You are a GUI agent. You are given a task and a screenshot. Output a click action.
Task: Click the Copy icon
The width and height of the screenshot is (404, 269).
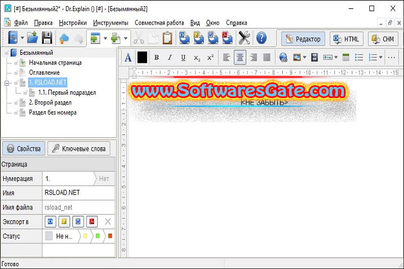pyautogui.click(x=153, y=38)
